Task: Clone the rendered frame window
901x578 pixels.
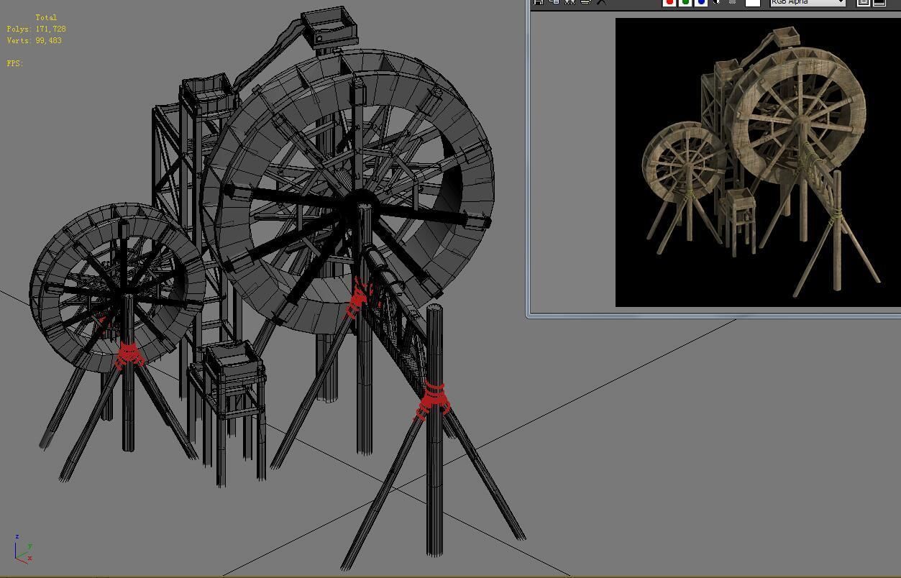Action: click(570, 2)
